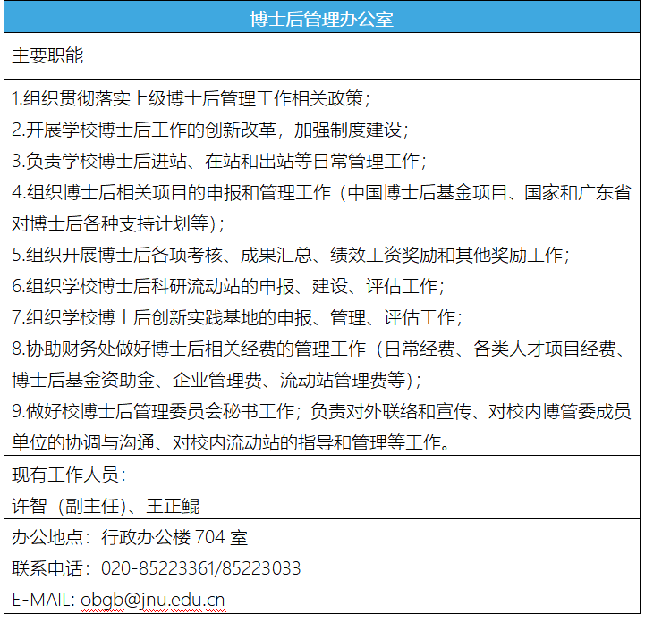
Task: Click duty item 2 about 创新改革 and 制度建设
Action: [210, 130]
